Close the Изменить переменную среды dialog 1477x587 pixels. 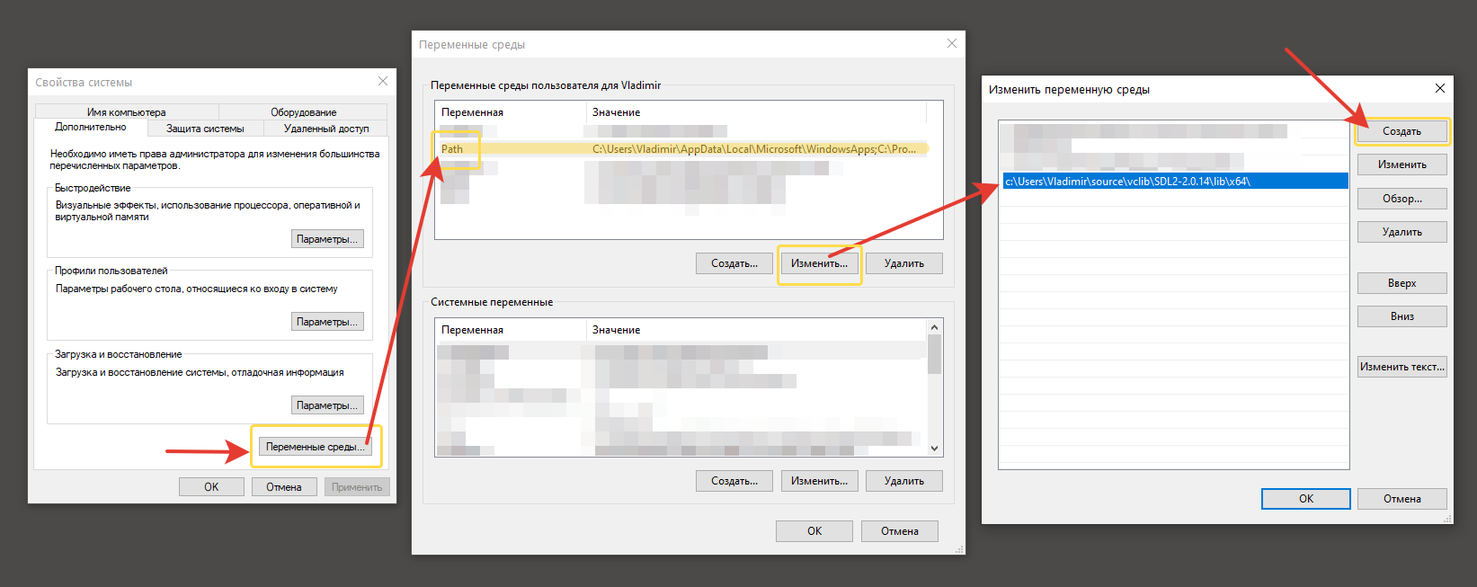coord(1440,88)
